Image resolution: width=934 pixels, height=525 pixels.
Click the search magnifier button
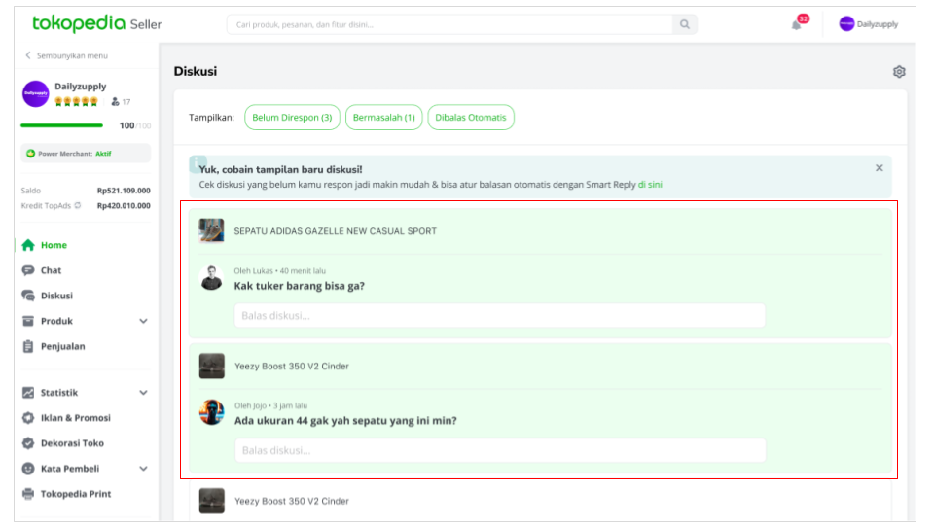685,24
